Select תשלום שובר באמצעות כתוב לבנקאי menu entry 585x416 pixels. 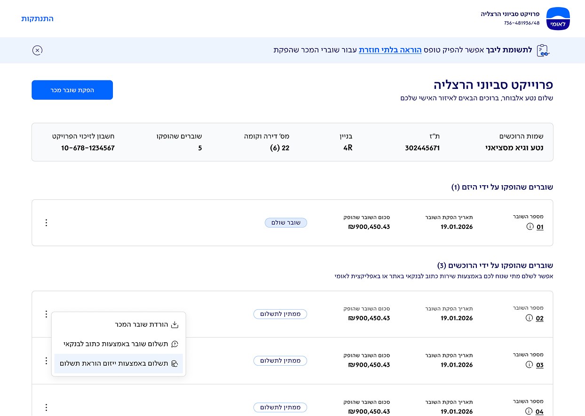pyautogui.click(x=119, y=344)
